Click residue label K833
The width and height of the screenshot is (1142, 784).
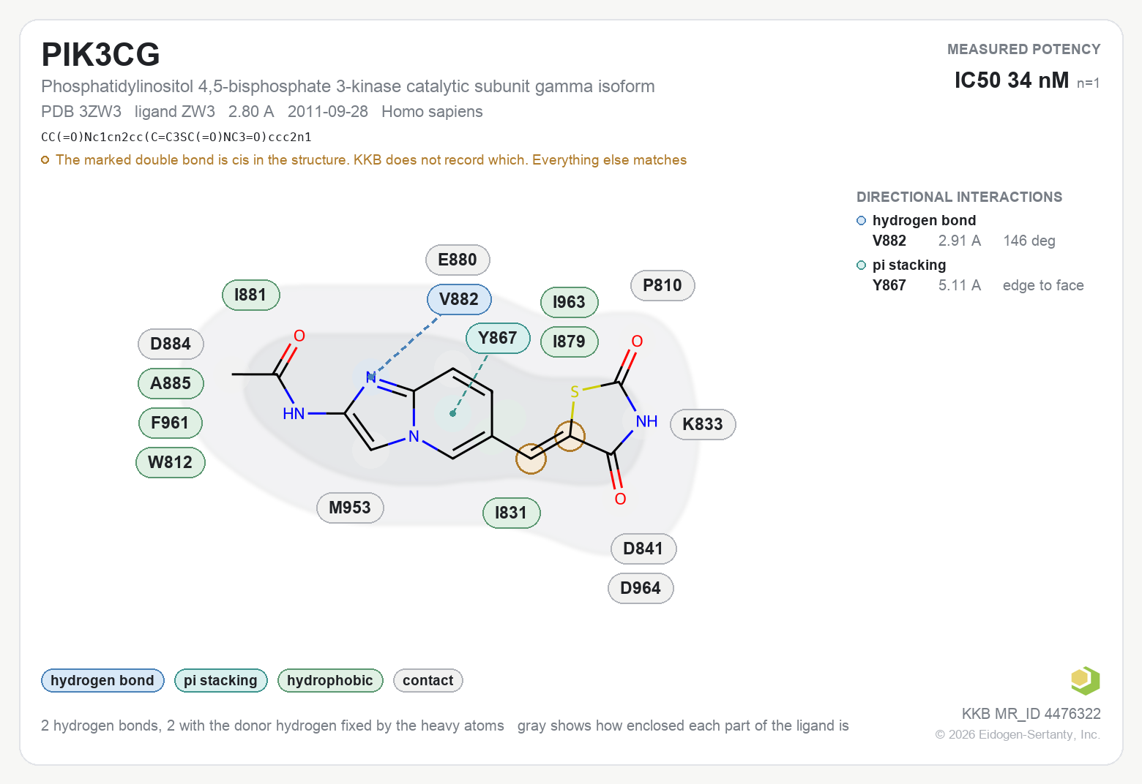703,424
